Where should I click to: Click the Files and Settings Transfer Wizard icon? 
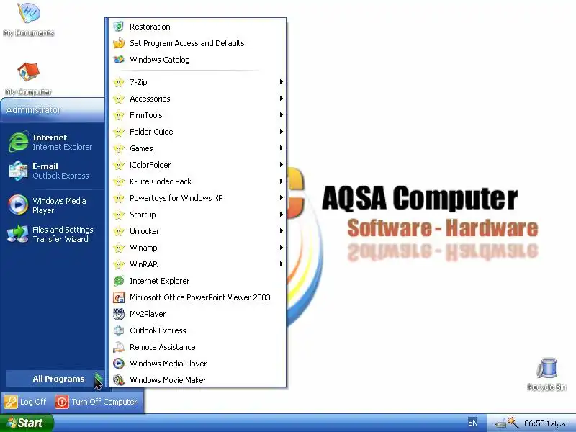coord(17,234)
